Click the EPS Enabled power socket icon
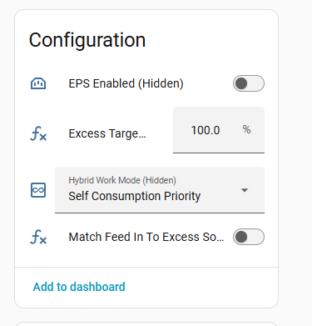The image size is (312, 326). point(38,83)
